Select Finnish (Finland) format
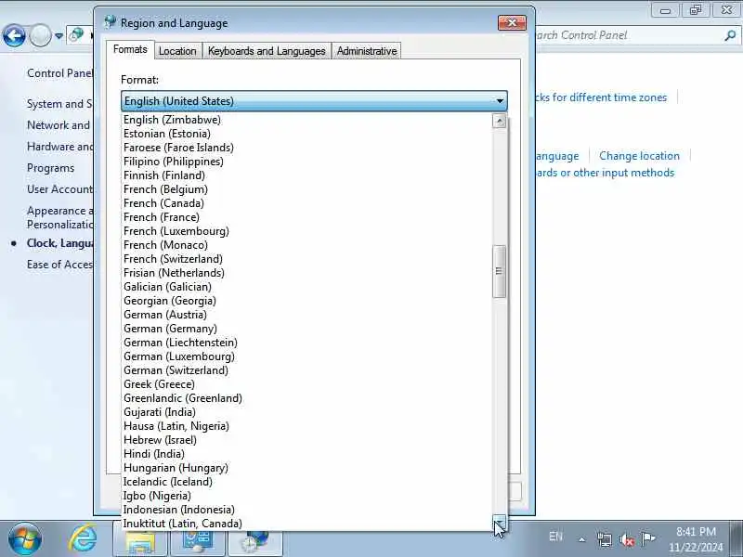This screenshot has height=557, width=743. coord(307,175)
